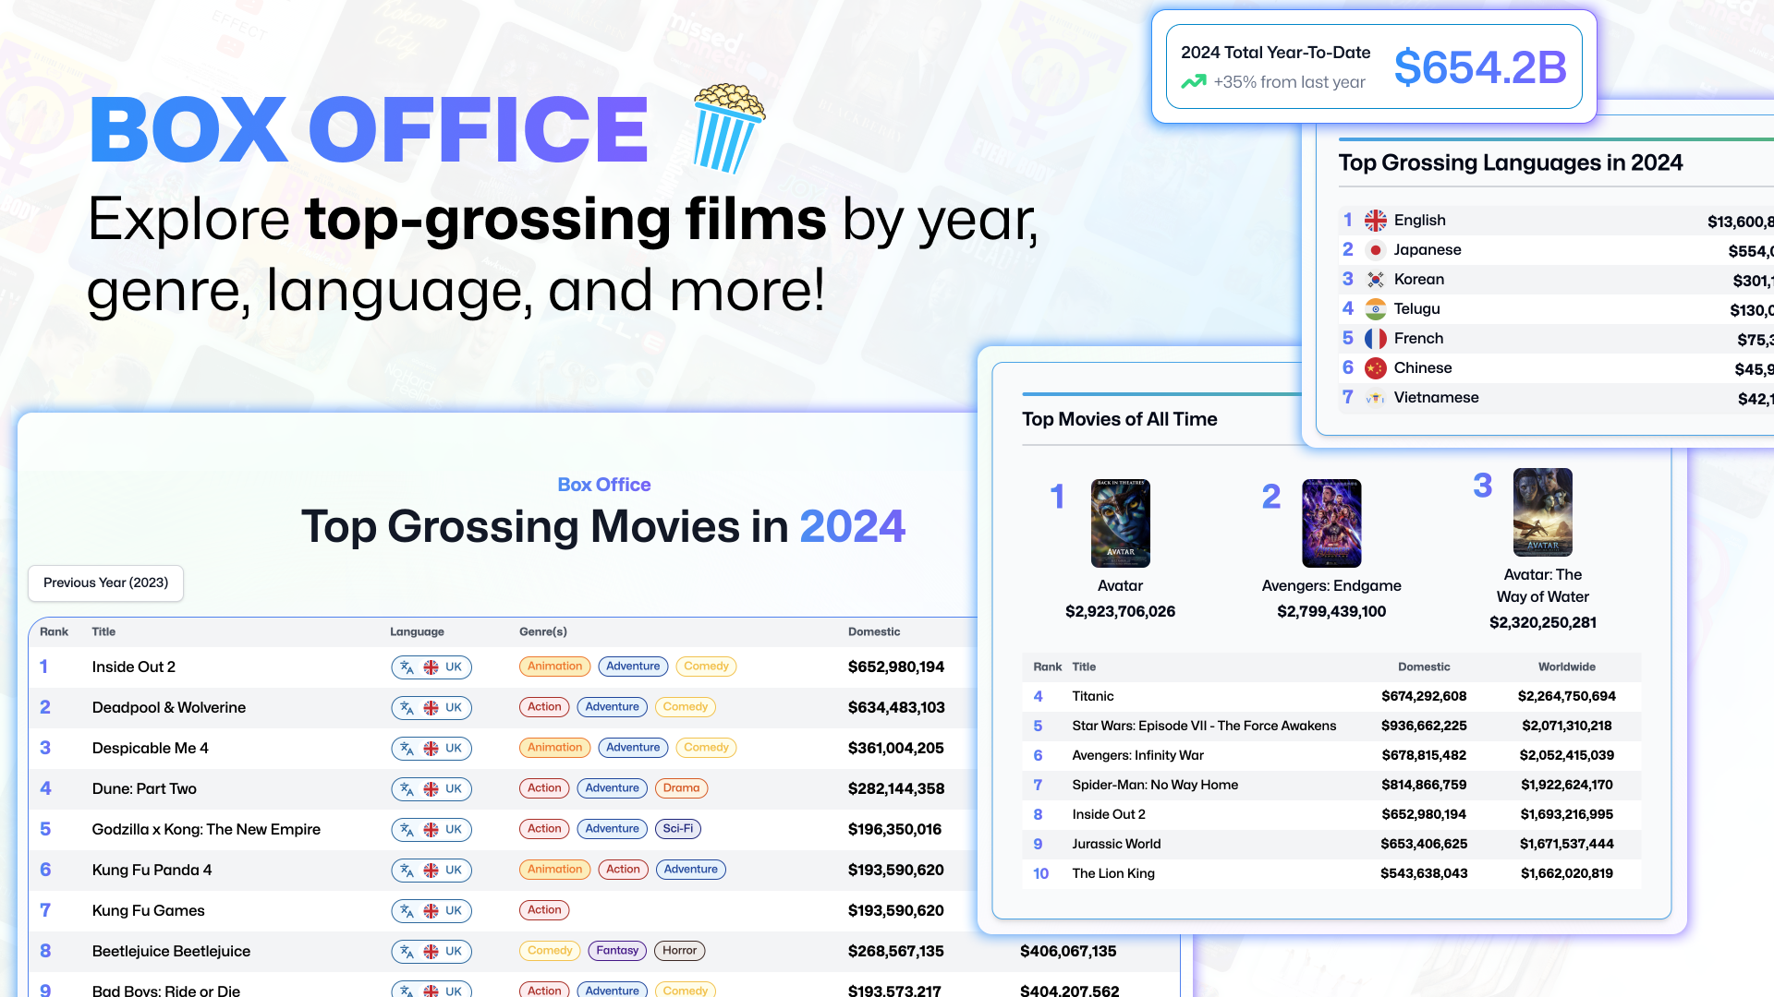Open Godzilla x Kong: The New Empire title

[x=206, y=829]
